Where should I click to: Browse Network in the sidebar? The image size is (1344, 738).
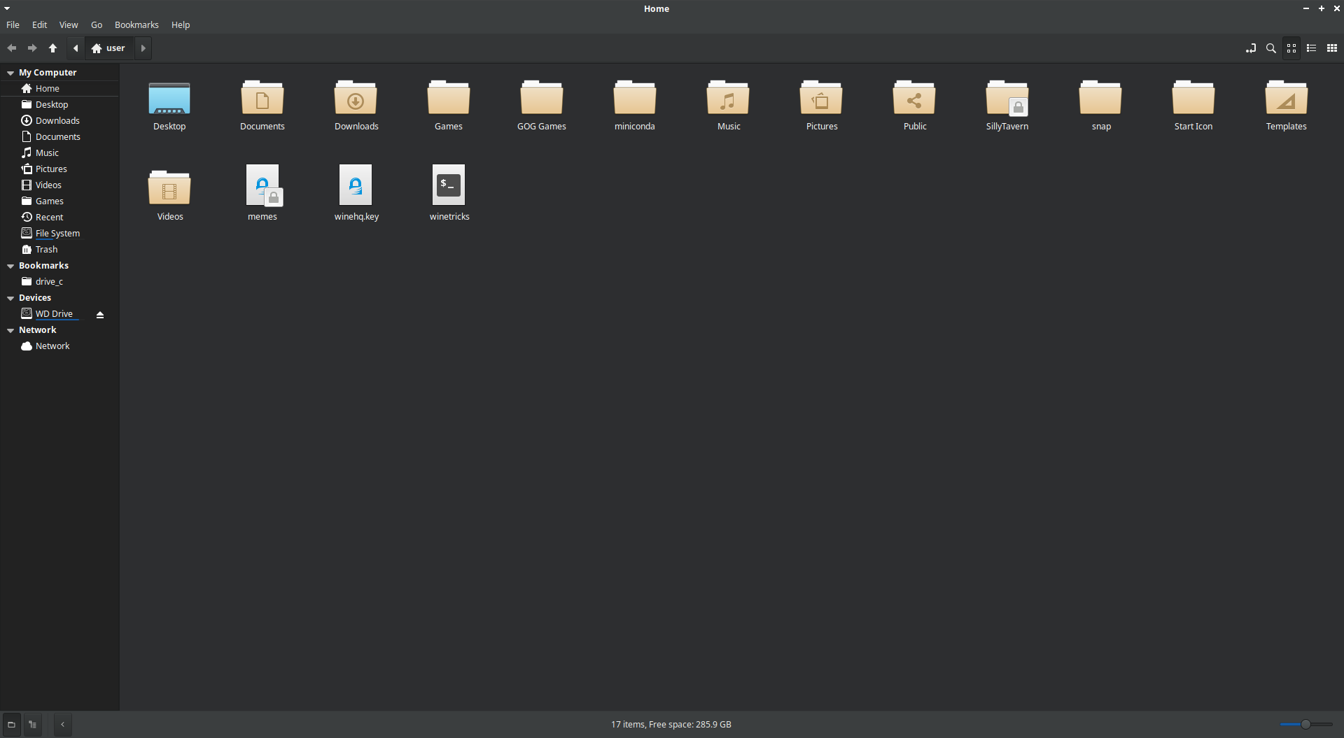coord(59,346)
